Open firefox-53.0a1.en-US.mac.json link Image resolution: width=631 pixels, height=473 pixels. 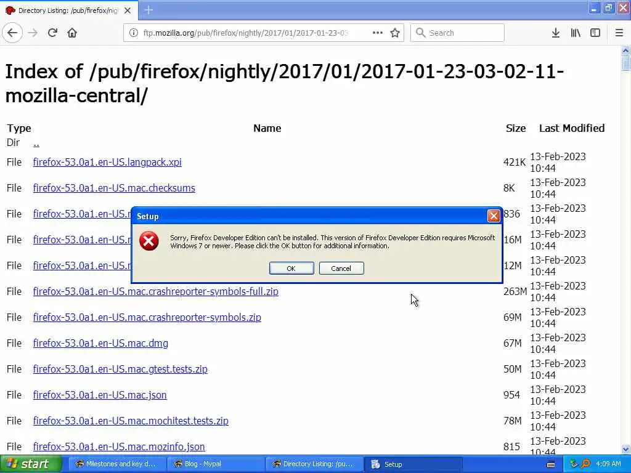[100, 395]
